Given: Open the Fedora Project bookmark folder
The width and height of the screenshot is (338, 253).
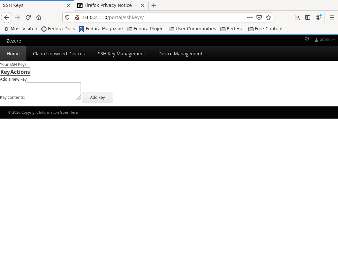Looking at the screenshot, I should 146,29.
